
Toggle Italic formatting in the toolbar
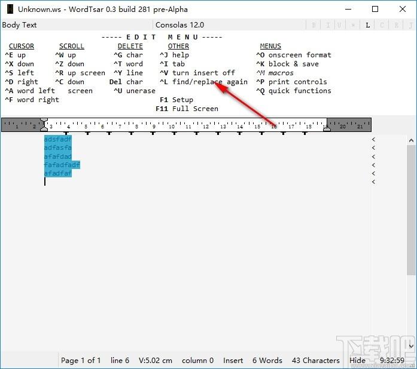pos(328,25)
